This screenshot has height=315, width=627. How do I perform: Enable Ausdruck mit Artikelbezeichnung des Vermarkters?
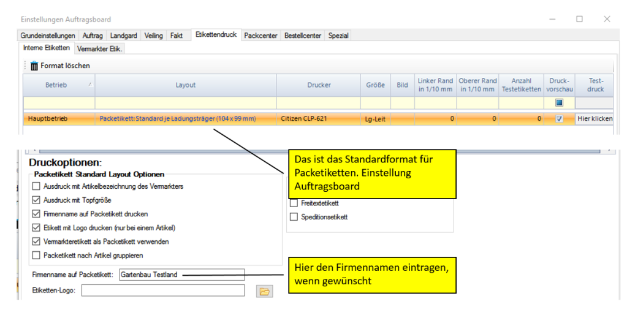(x=36, y=186)
